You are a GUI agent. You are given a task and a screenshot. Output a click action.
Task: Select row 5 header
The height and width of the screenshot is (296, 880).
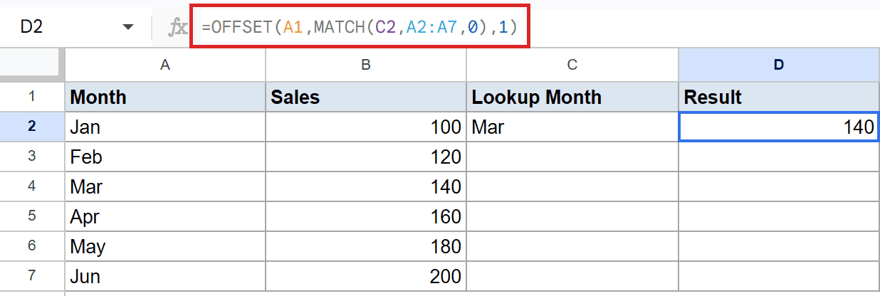32,216
